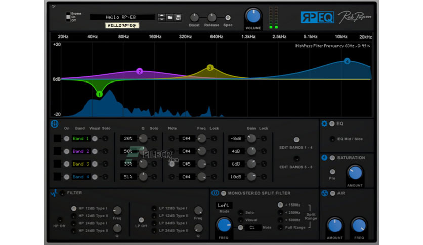This screenshot has height=245, width=423.
Task: Open the Left mode dropdown
Action: point(224,206)
